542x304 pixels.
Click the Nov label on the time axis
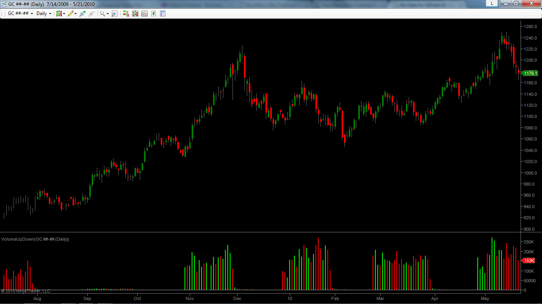click(190, 298)
